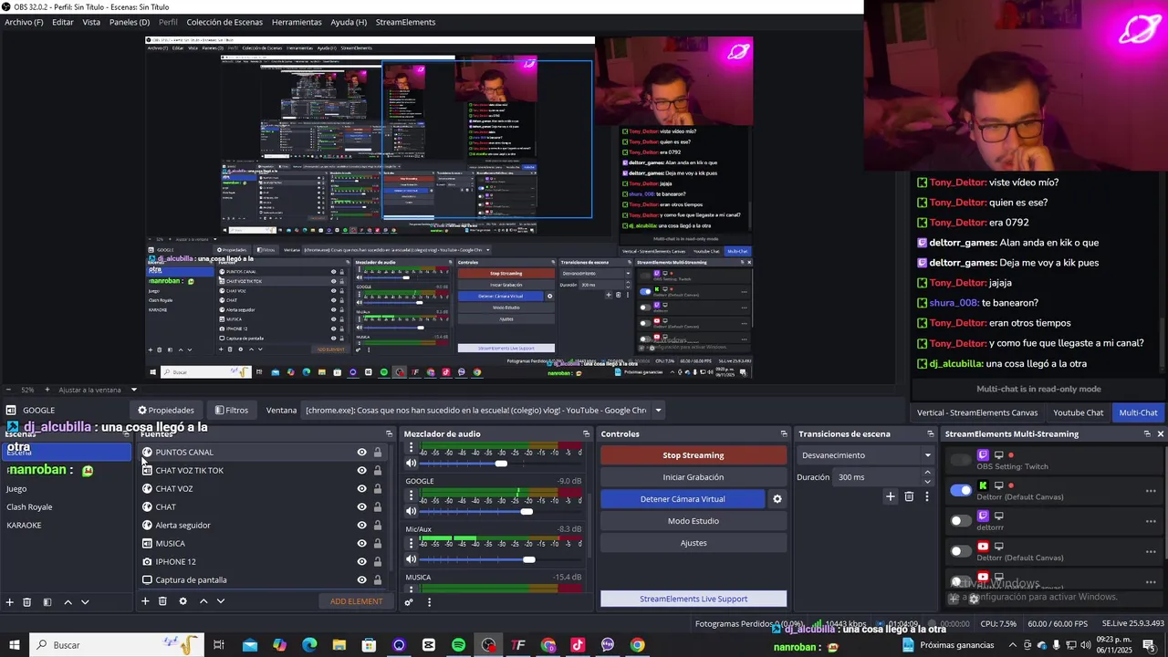Open Mic/Aux channel options dots
The image size is (1168, 657).
pos(411,544)
